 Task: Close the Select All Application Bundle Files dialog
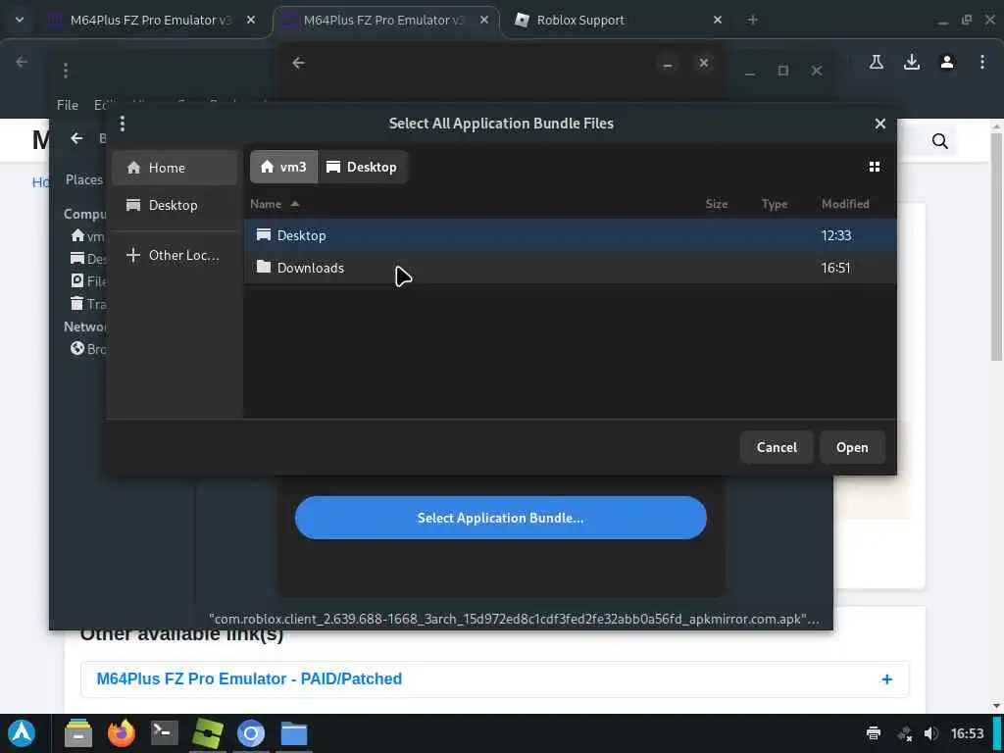[880, 124]
